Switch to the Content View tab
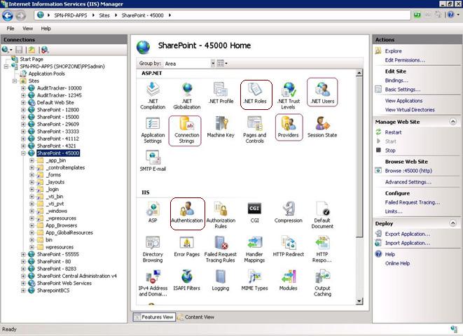463x336 pixels. 196,317
